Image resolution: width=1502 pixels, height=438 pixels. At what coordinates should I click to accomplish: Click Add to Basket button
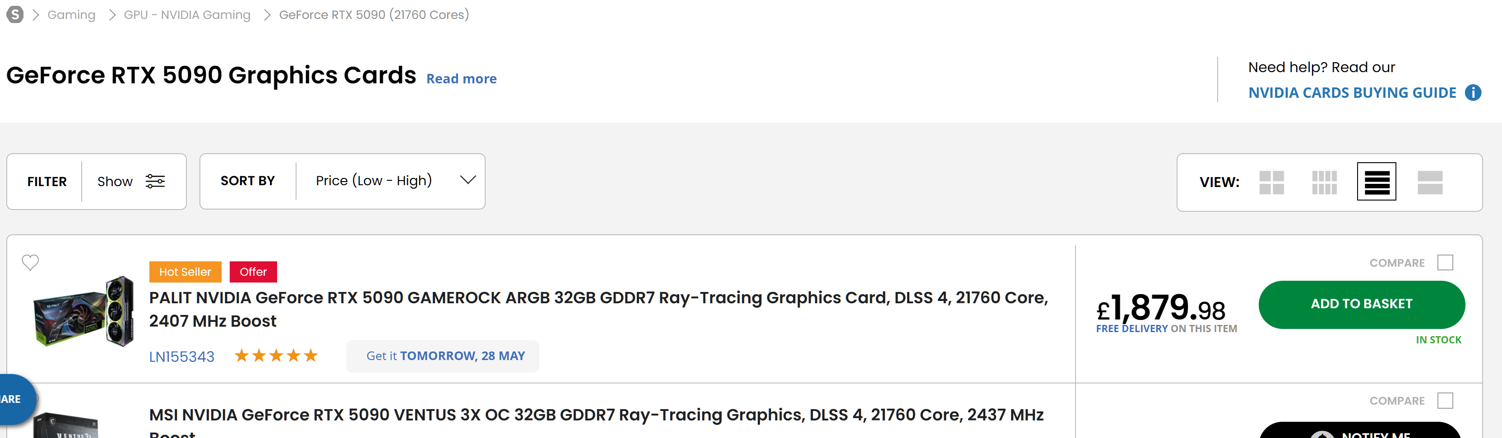[x=1361, y=304]
